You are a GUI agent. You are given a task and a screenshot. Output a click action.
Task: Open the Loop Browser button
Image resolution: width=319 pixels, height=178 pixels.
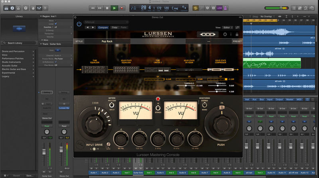(x=305, y=8)
